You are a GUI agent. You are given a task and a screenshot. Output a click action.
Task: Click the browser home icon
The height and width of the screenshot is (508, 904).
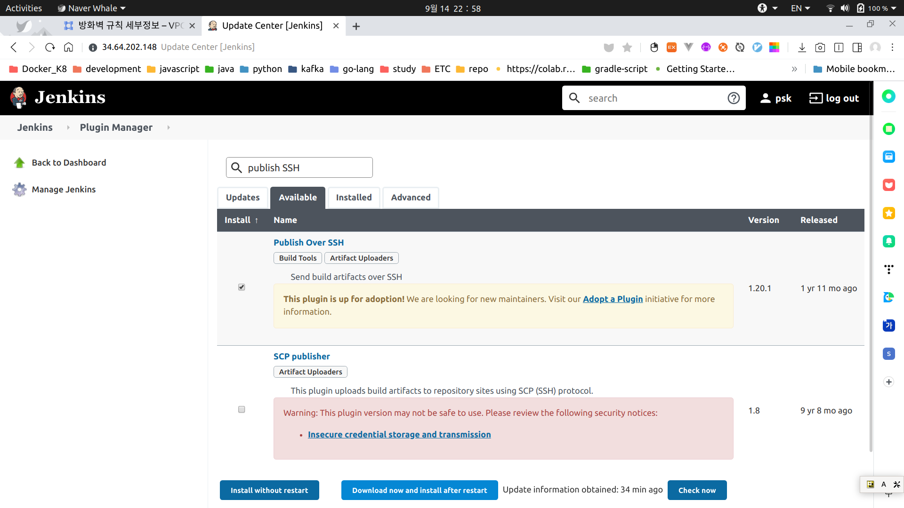(69, 47)
